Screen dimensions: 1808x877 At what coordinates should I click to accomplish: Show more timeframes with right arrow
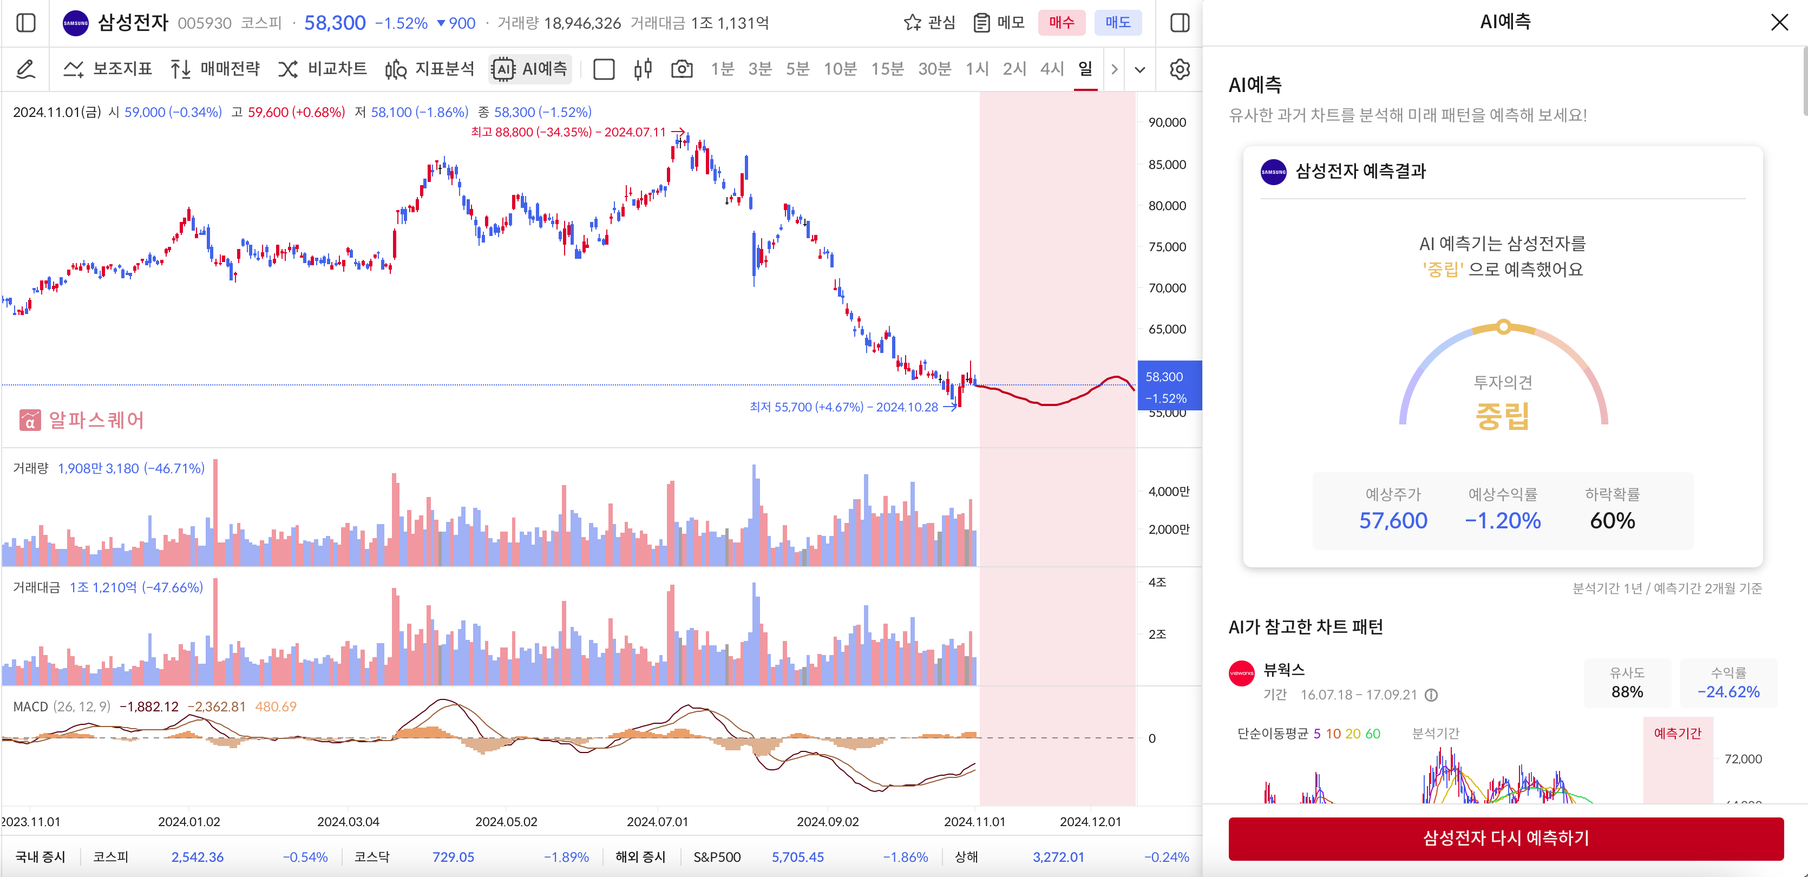tap(1114, 69)
